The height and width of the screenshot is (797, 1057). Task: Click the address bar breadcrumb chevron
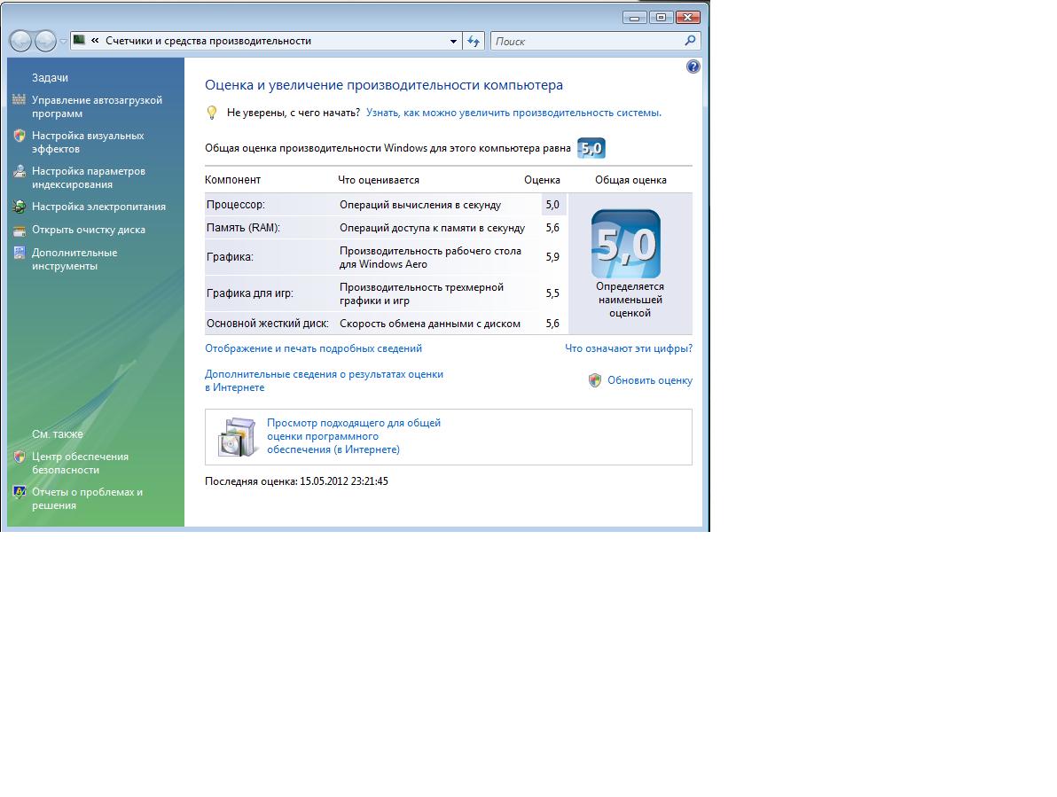coord(95,41)
